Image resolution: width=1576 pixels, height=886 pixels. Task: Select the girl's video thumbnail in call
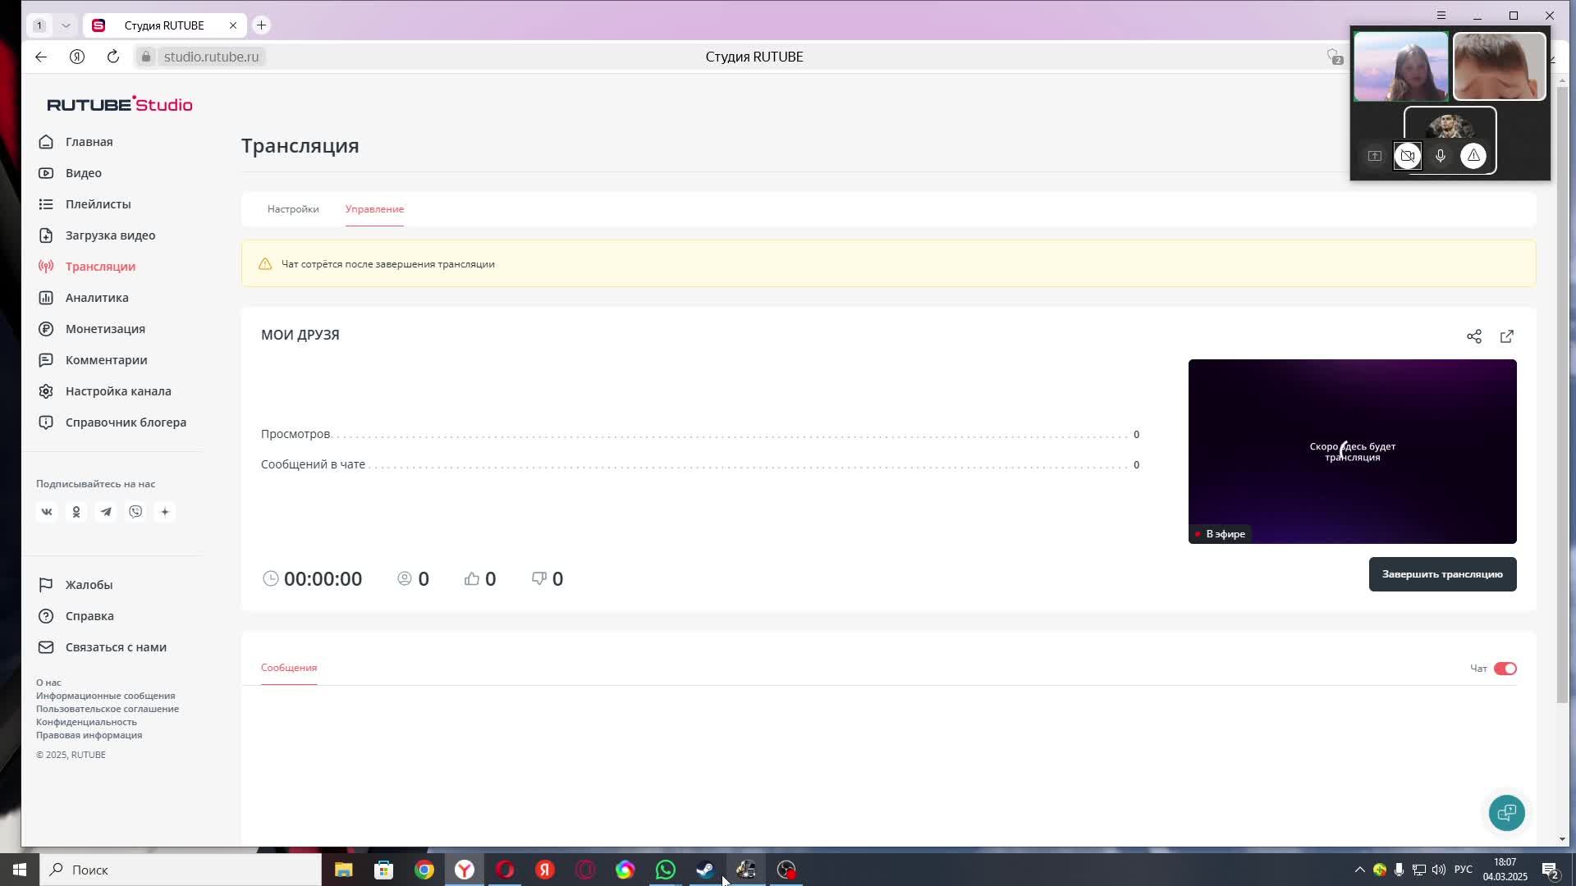click(1401, 66)
